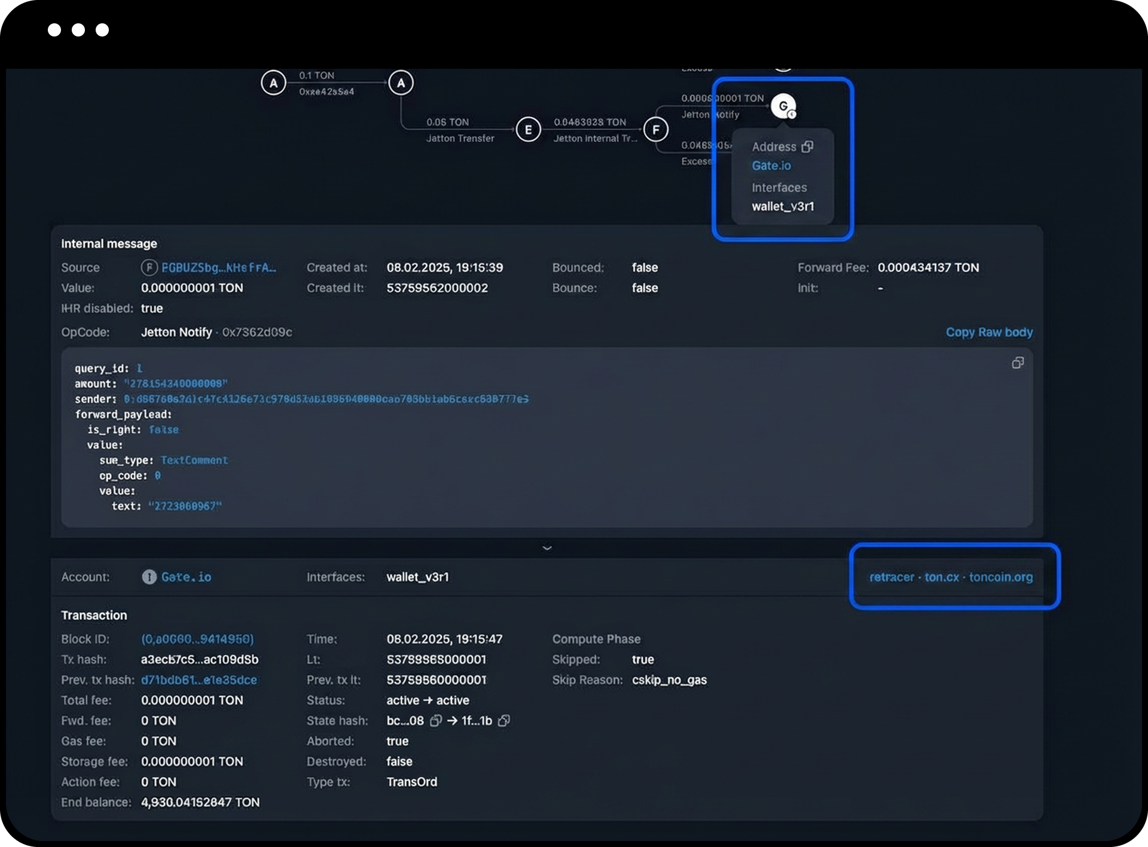Click the Gate.io account icon badge

149,577
